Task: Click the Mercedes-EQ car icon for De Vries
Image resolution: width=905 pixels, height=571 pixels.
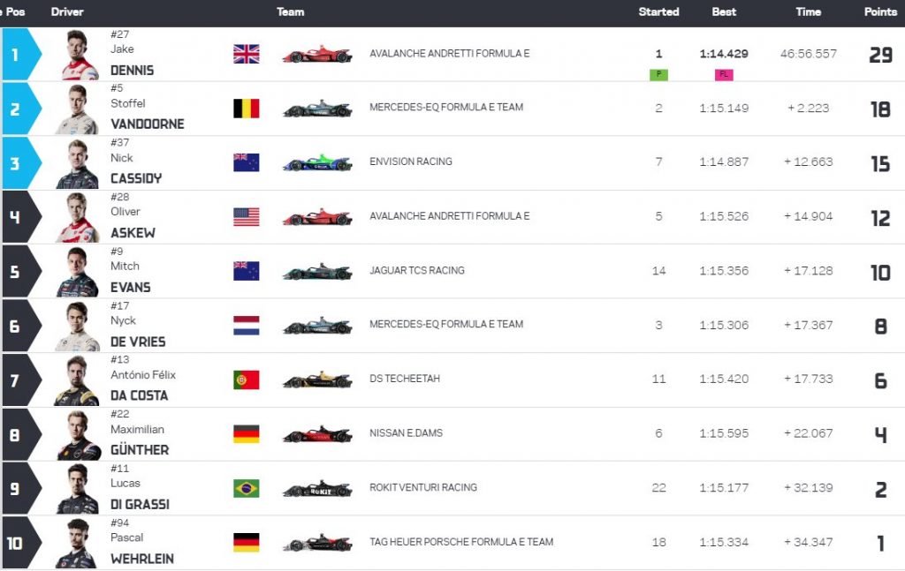Action: click(x=317, y=327)
